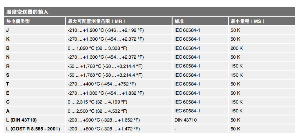The image size is (299, 135).
Task: Click the "200 K" minimum span value
Action: 236,48
